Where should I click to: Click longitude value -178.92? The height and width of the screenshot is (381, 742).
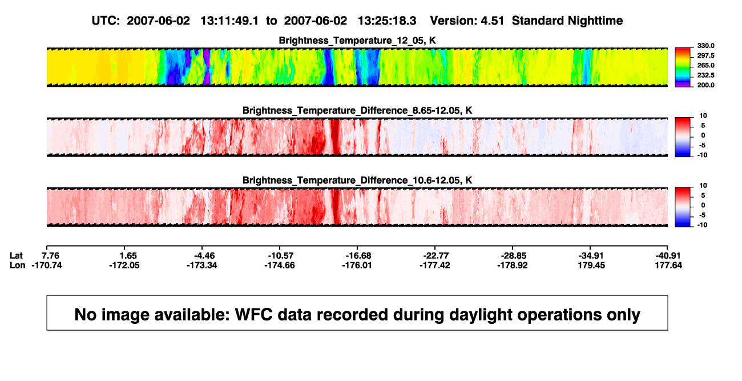tap(512, 265)
